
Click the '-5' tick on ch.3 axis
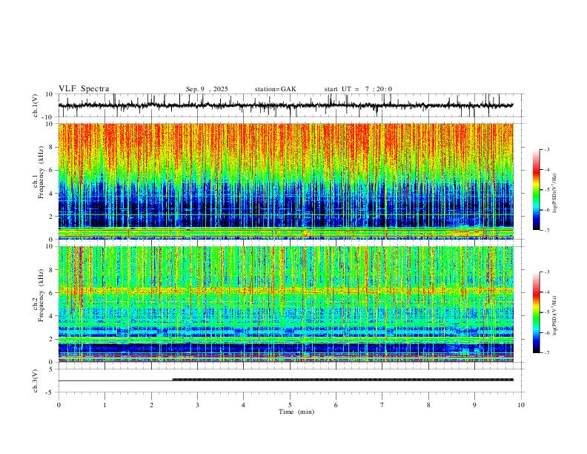tap(50, 392)
